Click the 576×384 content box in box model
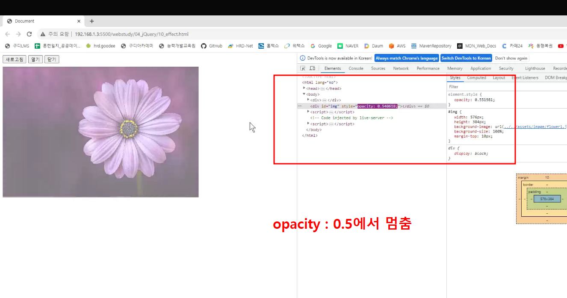Image resolution: width=567 pixels, height=298 pixels. pyautogui.click(x=547, y=199)
